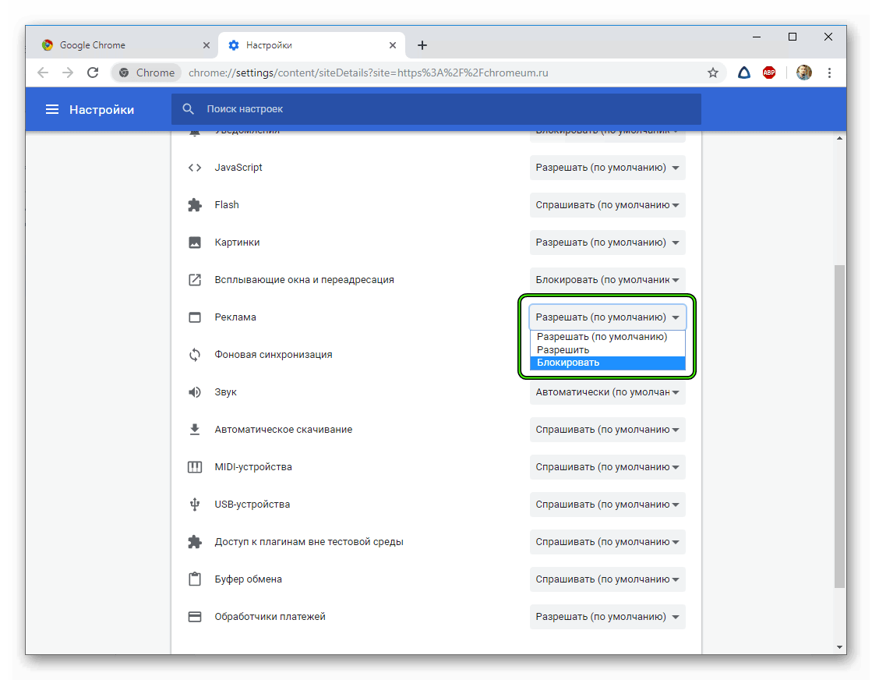Click the Реклама row label
The width and height of the screenshot is (872, 680).
(x=235, y=317)
